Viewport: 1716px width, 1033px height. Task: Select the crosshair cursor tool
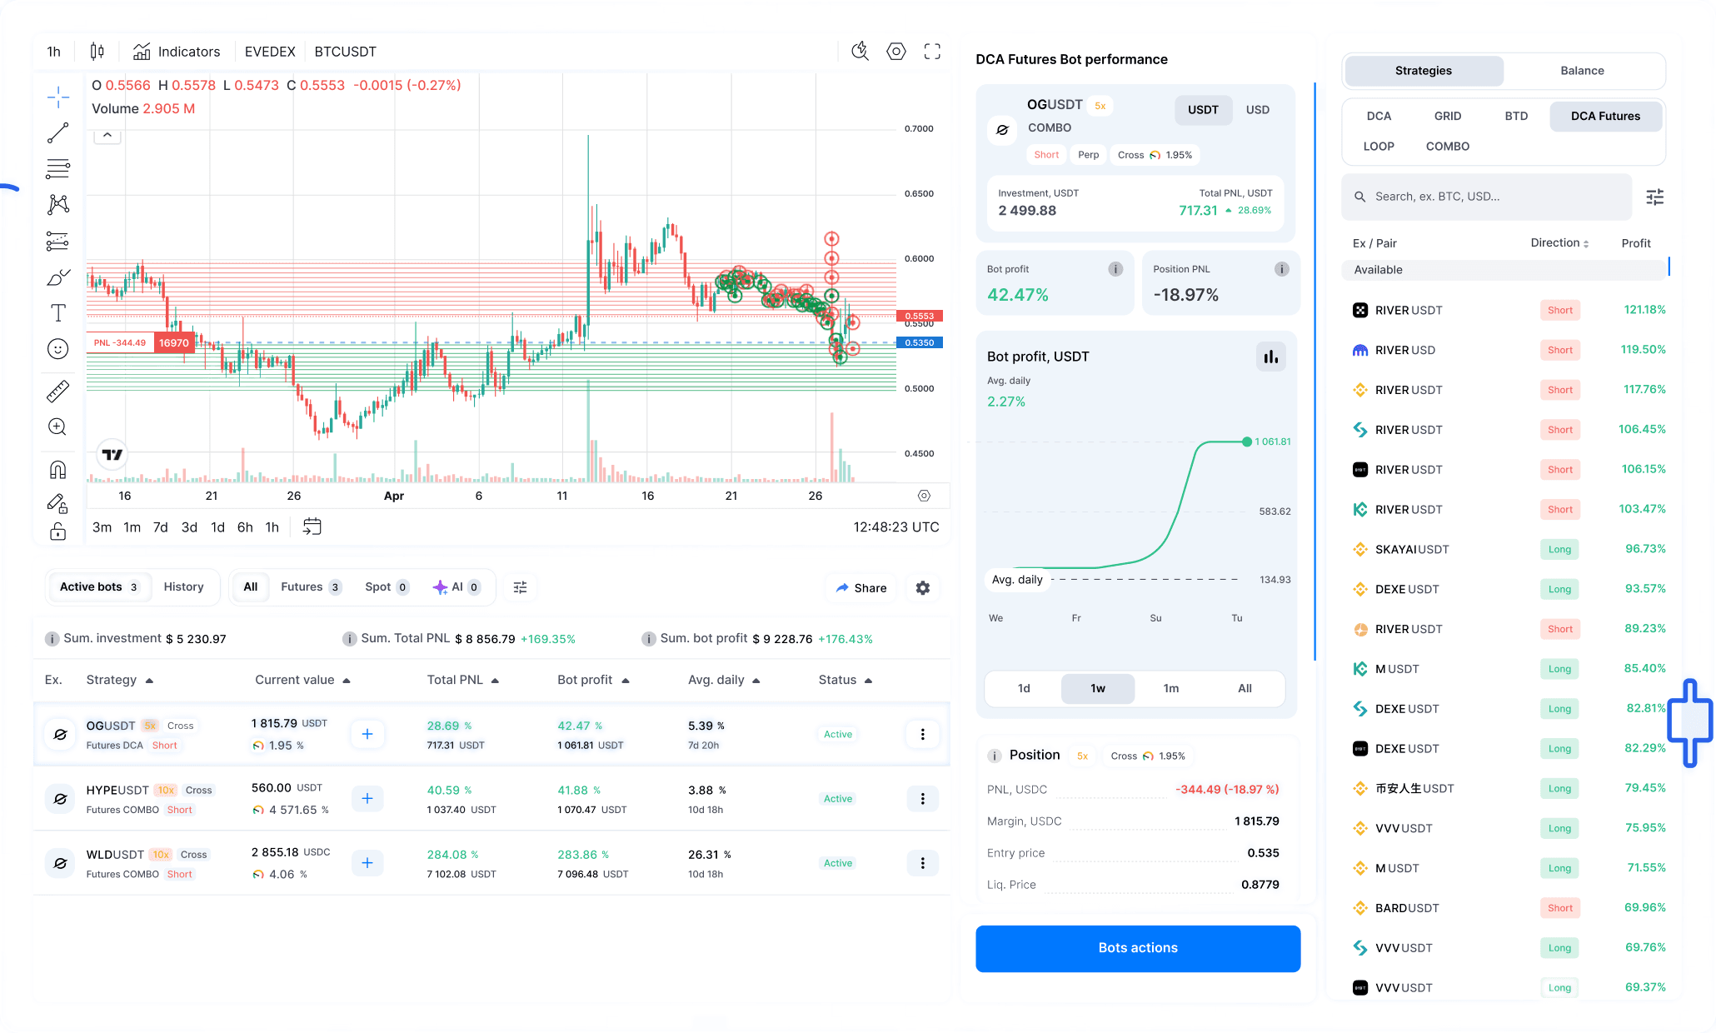click(x=58, y=97)
